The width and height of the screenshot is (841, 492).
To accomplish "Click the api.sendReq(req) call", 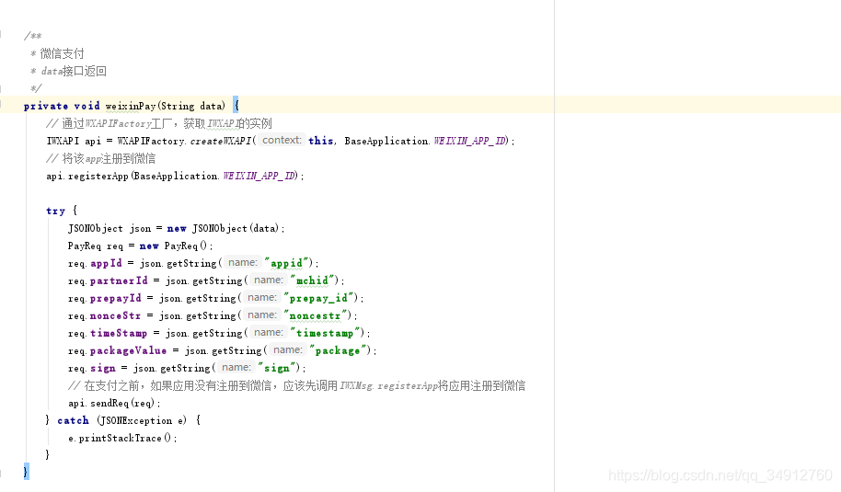I will tap(111, 403).
